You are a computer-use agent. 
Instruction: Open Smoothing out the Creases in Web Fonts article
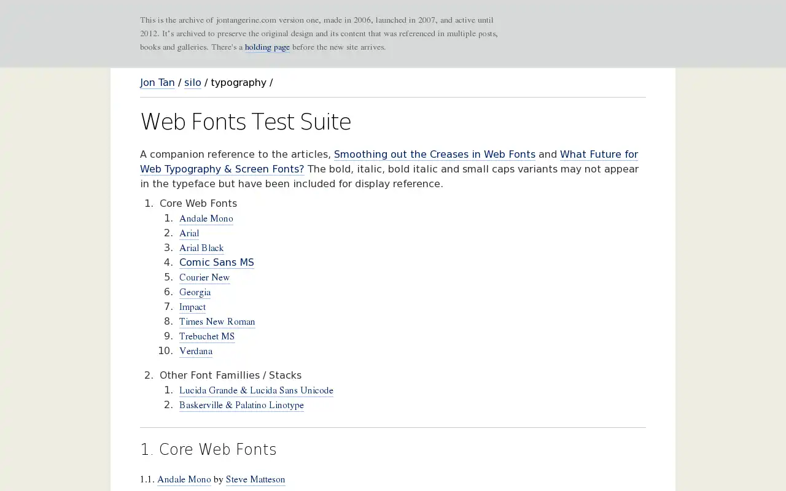click(x=434, y=155)
